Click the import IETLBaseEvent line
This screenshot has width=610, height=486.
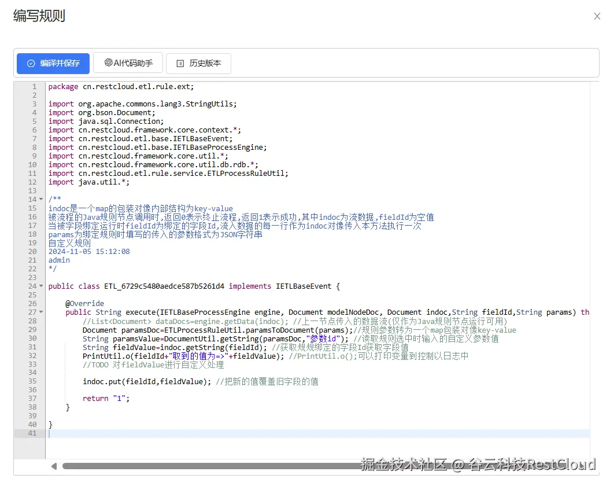pyautogui.click(x=141, y=139)
